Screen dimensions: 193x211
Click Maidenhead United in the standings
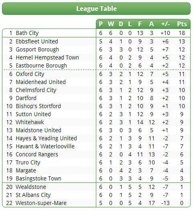[41, 82]
